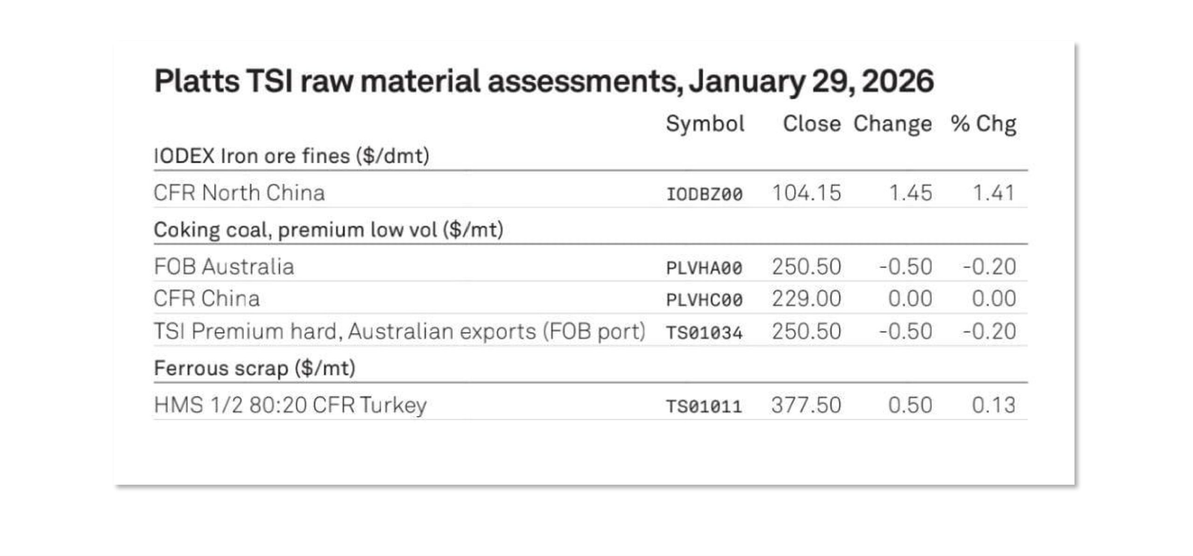The width and height of the screenshot is (1193, 556).
Task: Click the 377.50 ferrous scrap close price
Action: point(806,405)
